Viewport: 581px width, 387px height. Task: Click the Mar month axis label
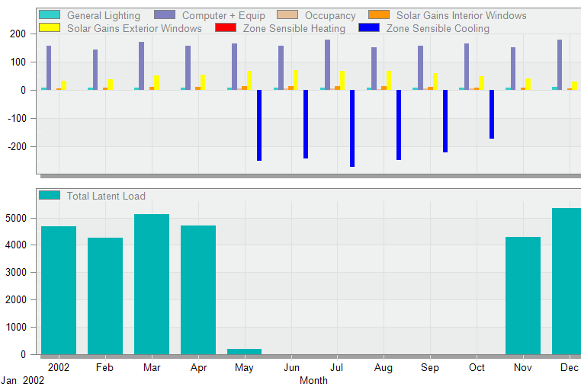coord(152,367)
